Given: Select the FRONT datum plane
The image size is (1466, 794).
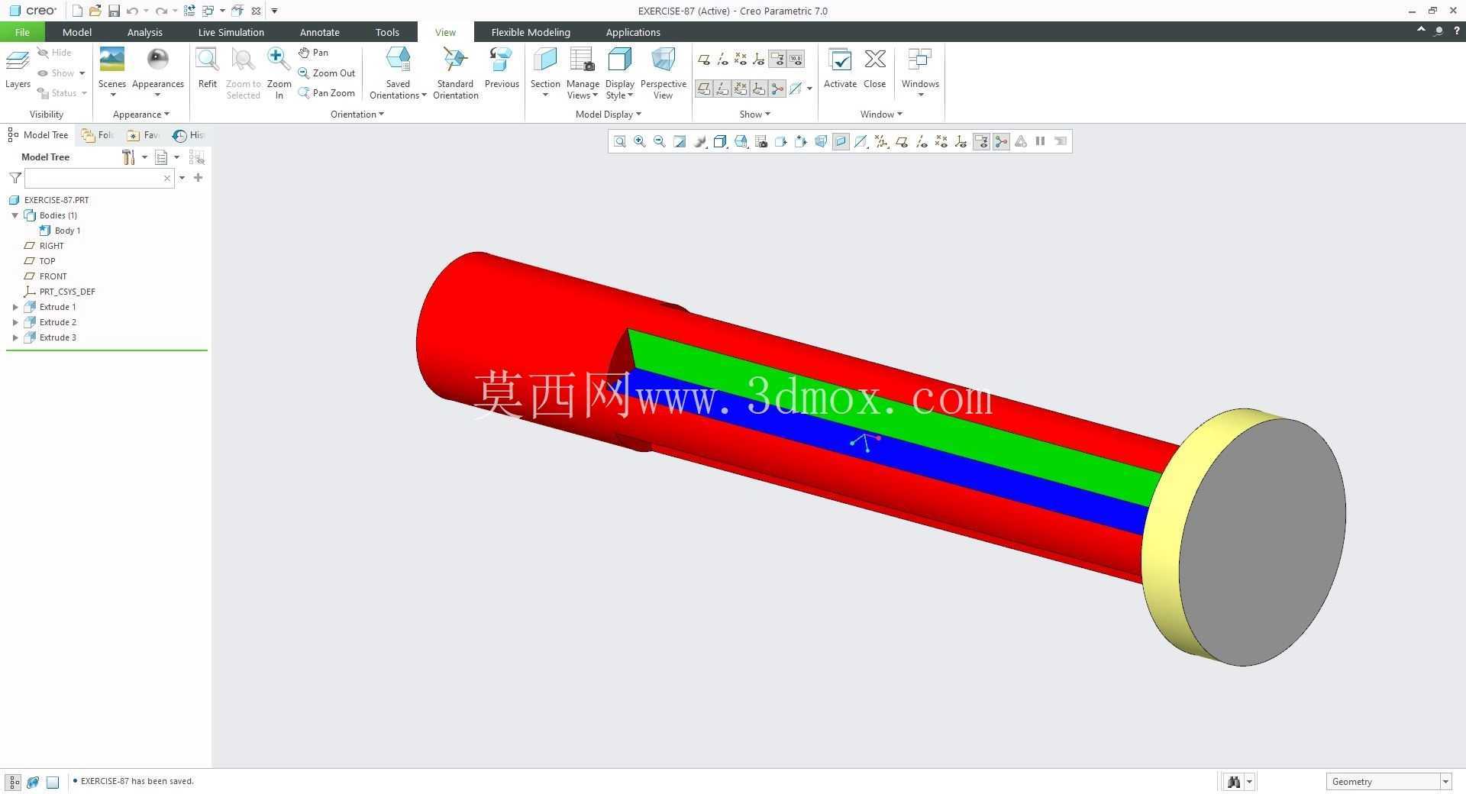Looking at the screenshot, I should (46, 276).
